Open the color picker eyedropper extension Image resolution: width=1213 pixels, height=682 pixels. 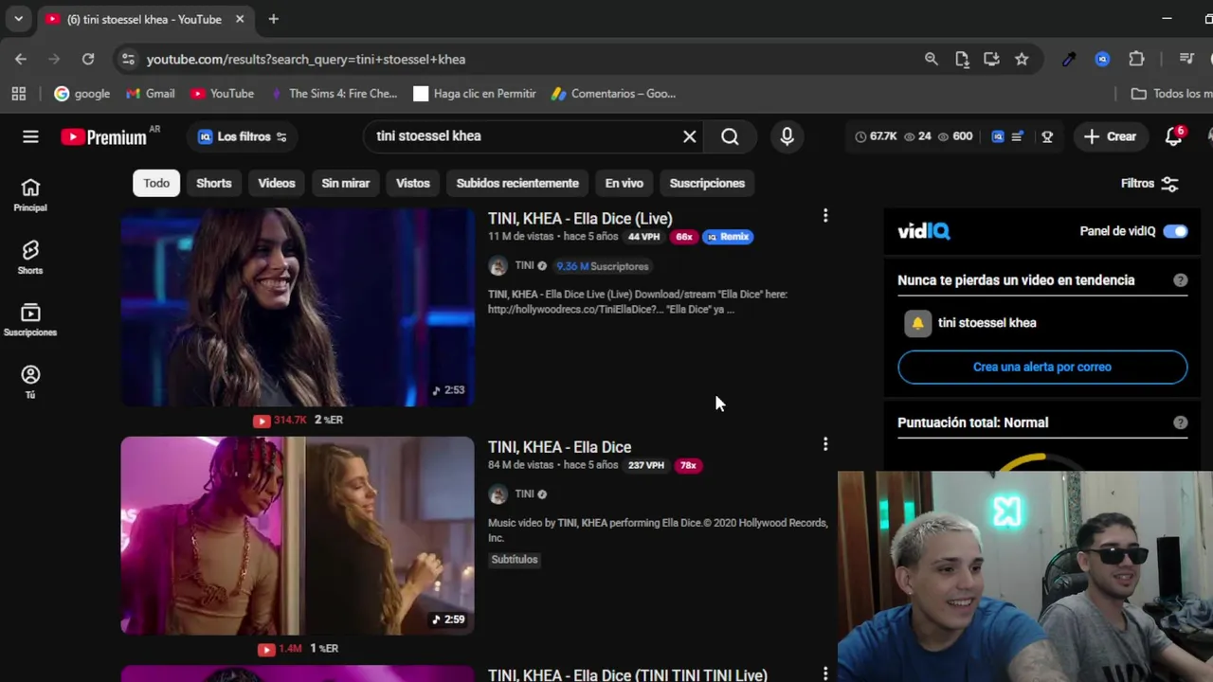[1069, 59]
